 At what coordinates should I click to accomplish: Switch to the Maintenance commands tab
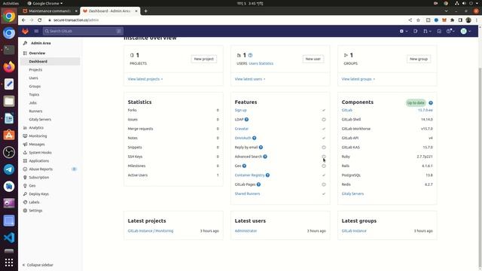click(x=49, y=11)
